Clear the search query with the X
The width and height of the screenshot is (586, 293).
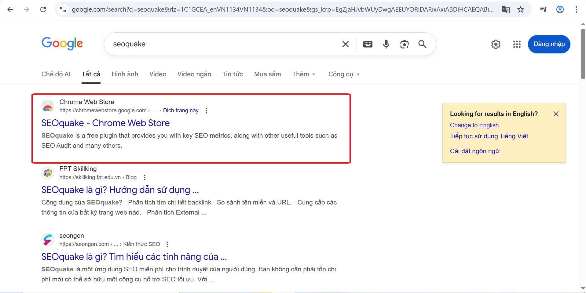[345, 44]
